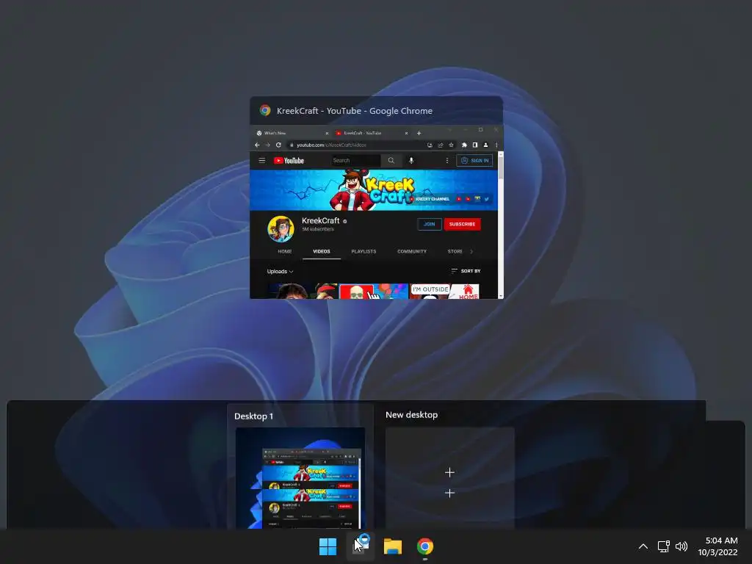
Task: Click the YouTube logo
Action: [x=289, y=160]
